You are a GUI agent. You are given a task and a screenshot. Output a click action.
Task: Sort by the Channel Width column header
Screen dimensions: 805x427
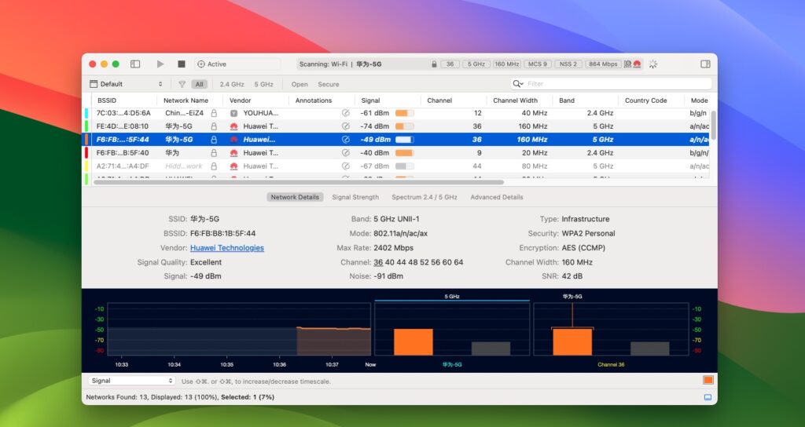(520, 100)
